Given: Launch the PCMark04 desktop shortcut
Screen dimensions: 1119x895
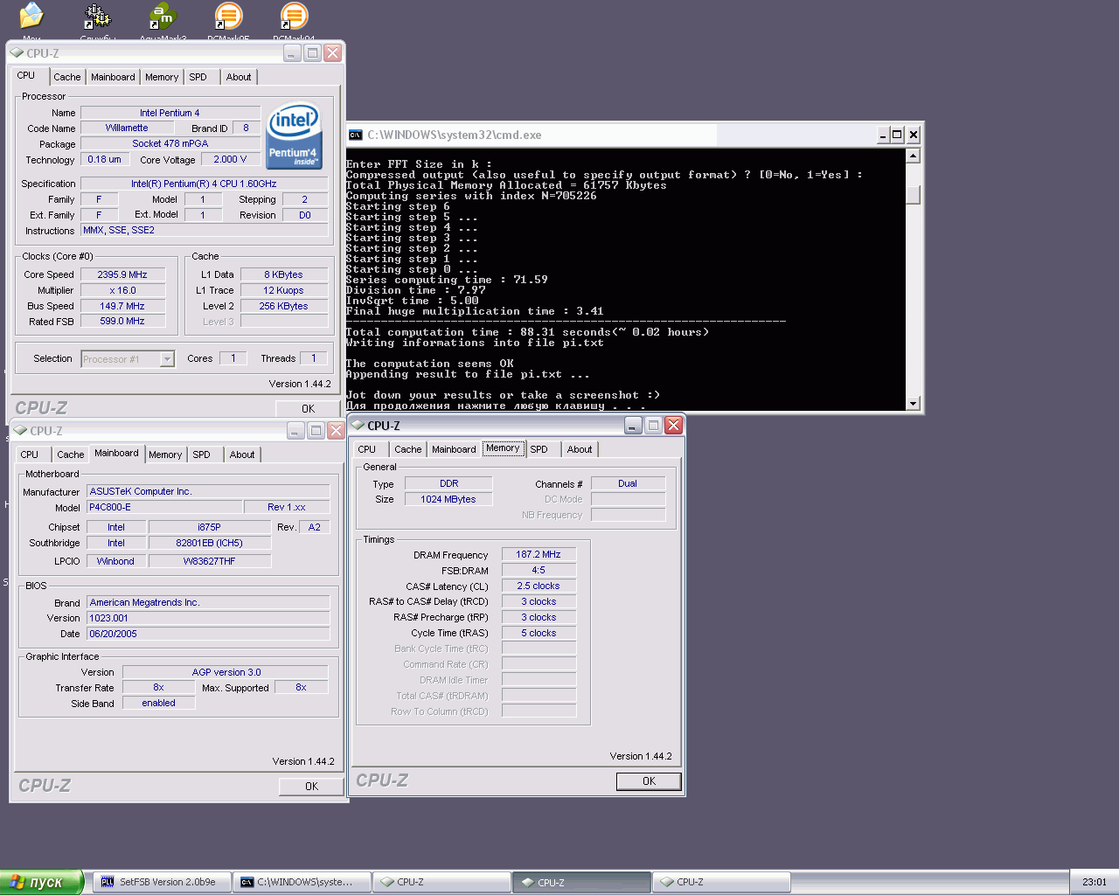Looking at the screenshot, I should (x=294, y=16).
